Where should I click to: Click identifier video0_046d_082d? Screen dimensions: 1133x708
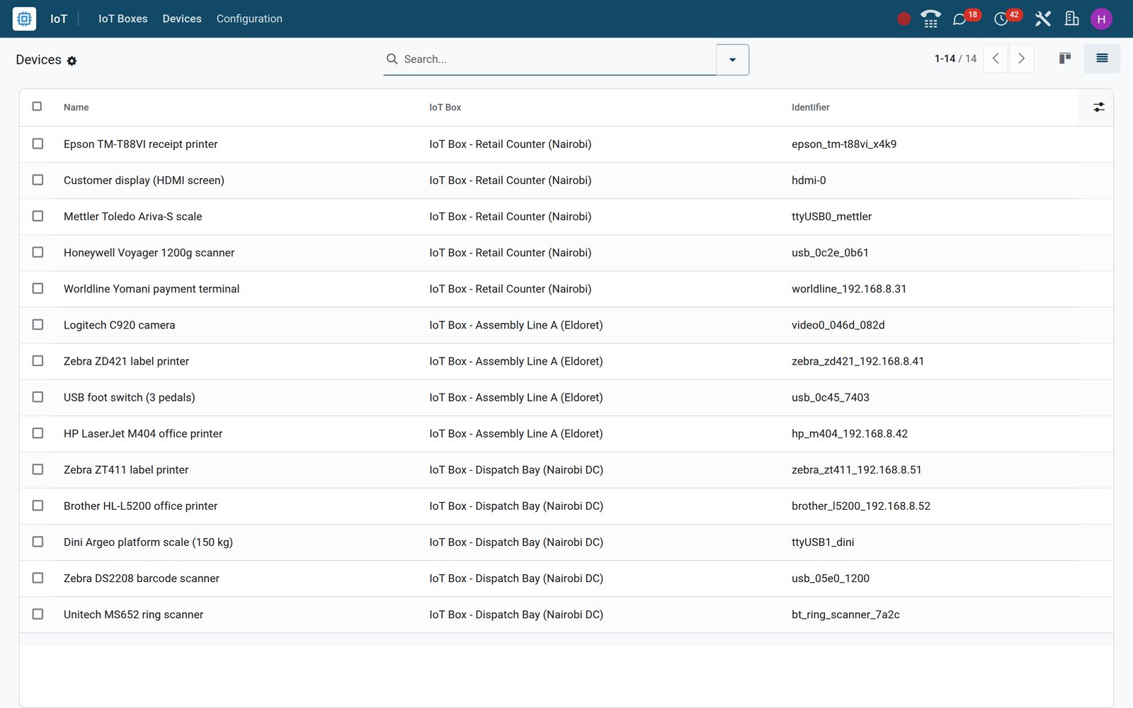pyautogui.click(x=838, y=325)
